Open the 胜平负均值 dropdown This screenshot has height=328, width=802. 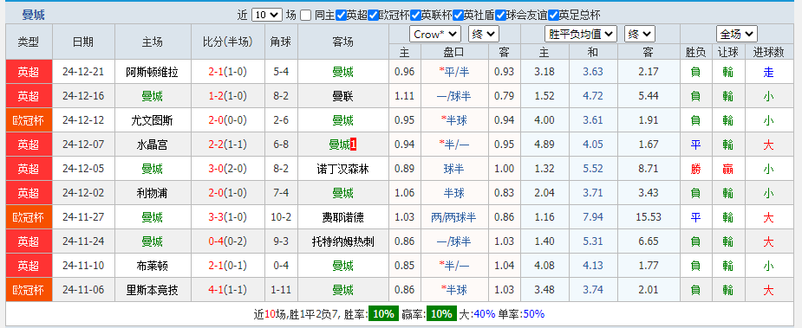pos(581,35)
